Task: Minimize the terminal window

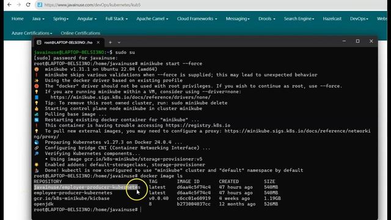Action: tap(344, 41)
